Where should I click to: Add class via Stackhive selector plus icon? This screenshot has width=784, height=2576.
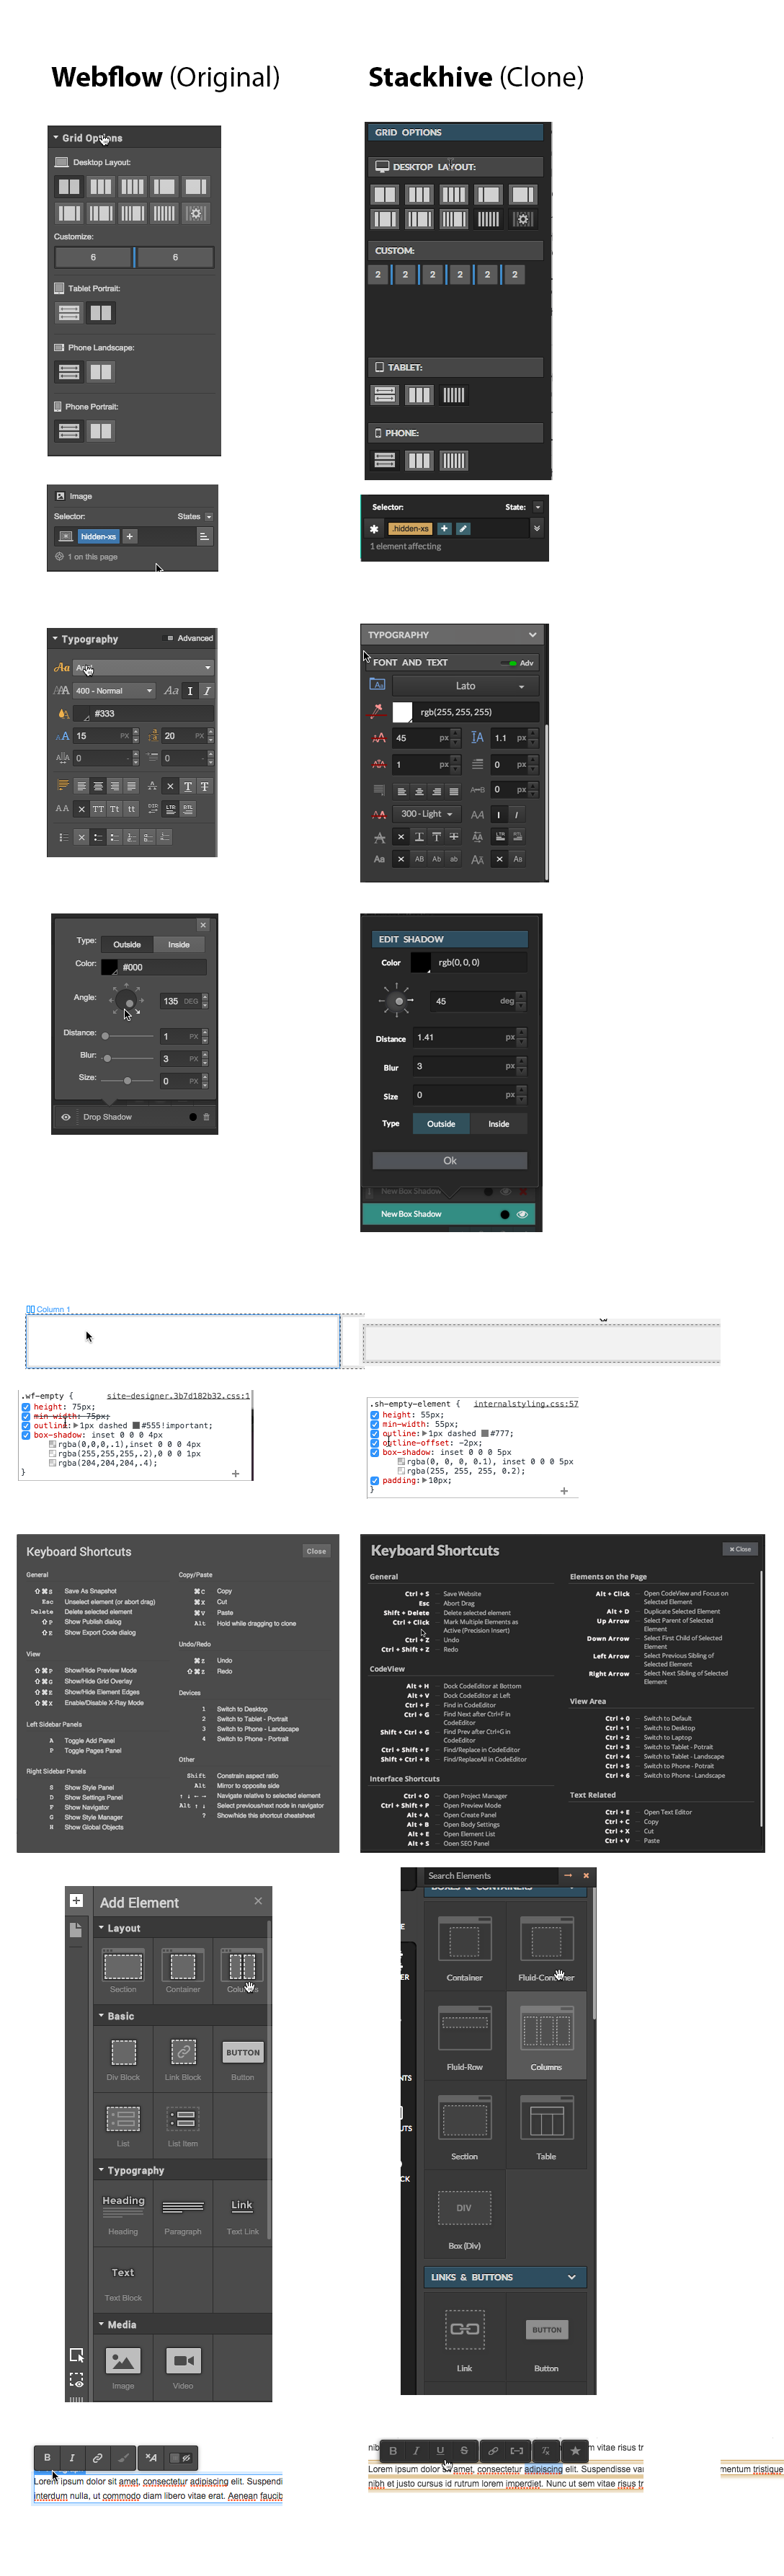(444, 528)
